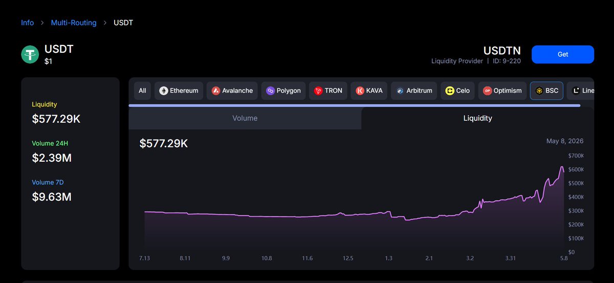The width and height of the screenshot is (614, 283).
Task: Click the $1 price under USDT
Action: 48,61
